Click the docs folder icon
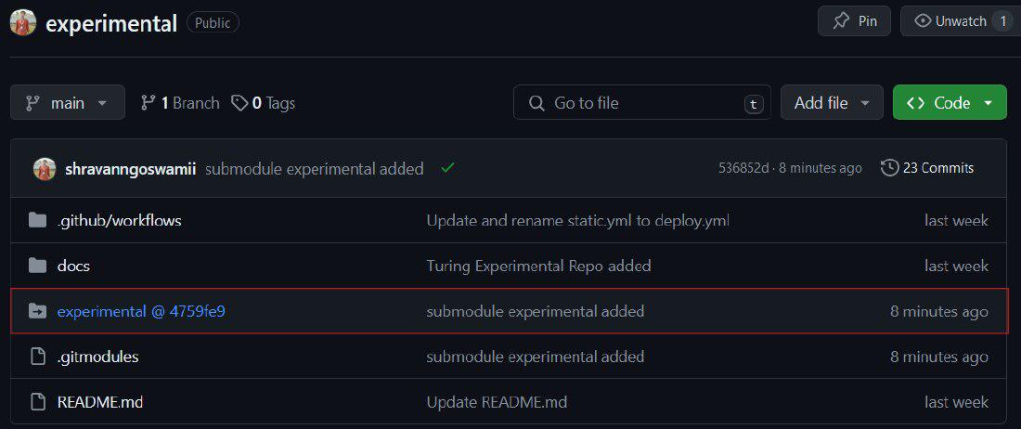 (x=37, y=266)
